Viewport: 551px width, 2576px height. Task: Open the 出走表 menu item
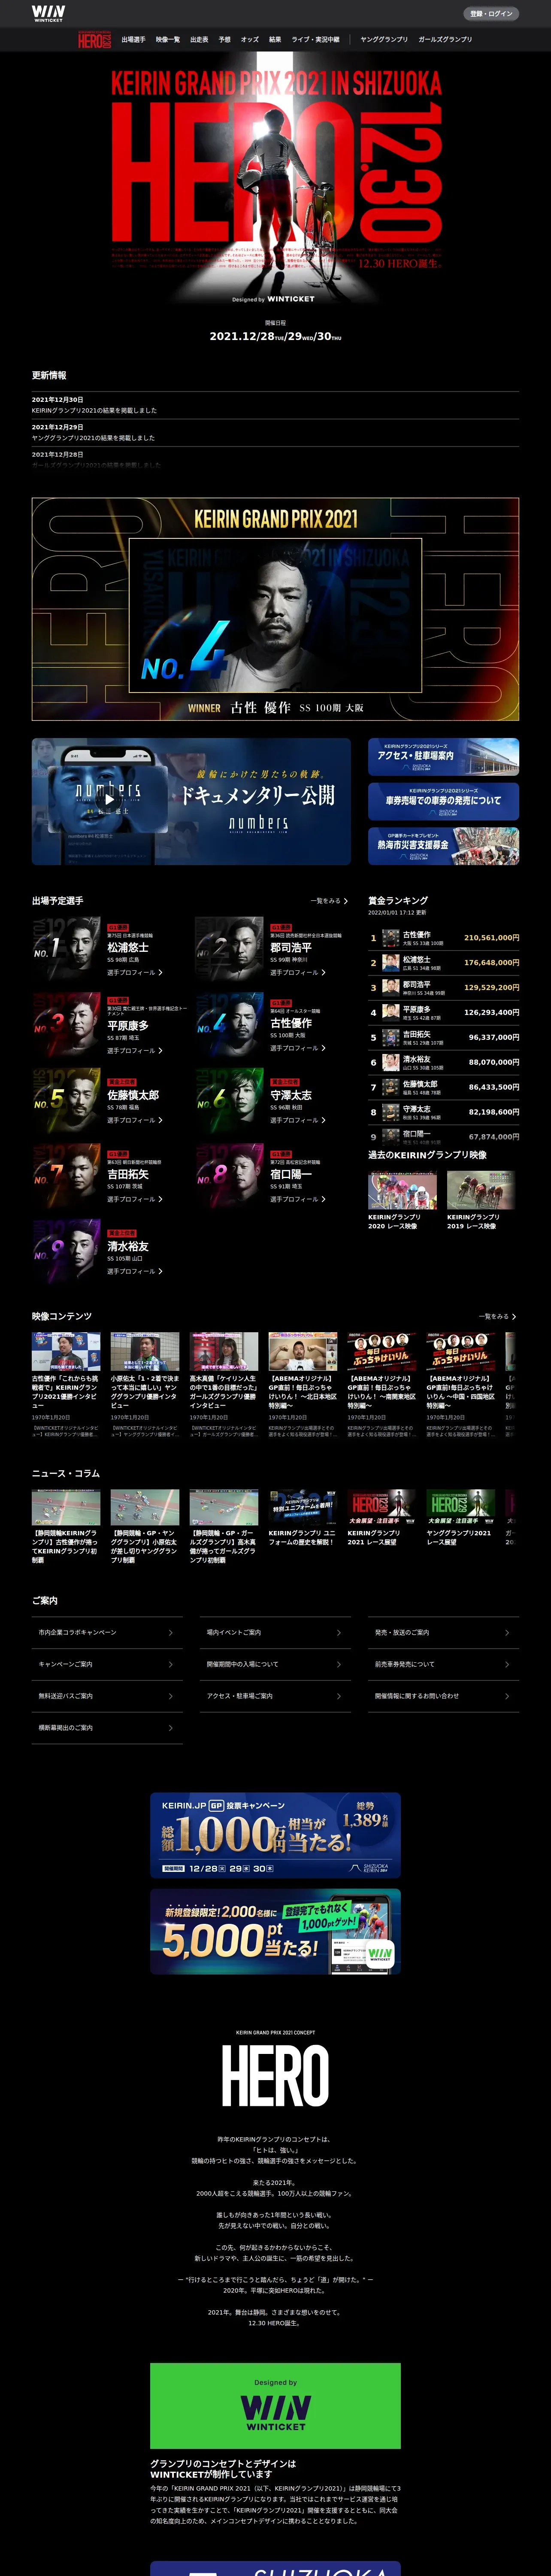[x=199, y=40]
